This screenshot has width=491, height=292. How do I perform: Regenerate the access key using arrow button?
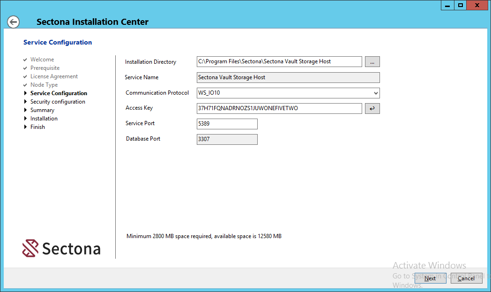point(372,109)
